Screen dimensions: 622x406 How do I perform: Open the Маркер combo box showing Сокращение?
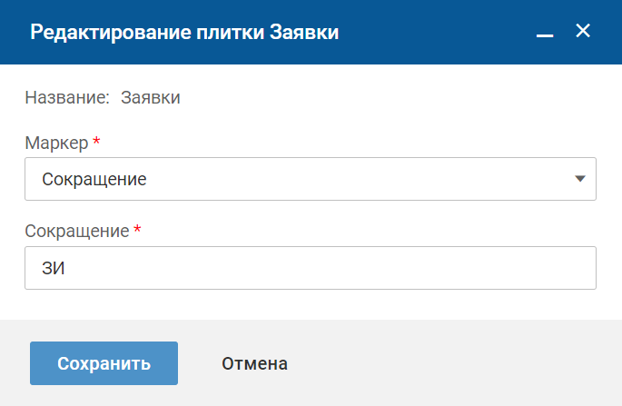310,179
